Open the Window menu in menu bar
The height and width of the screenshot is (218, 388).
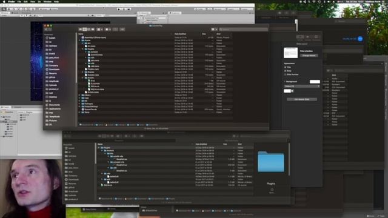[47, 1]
